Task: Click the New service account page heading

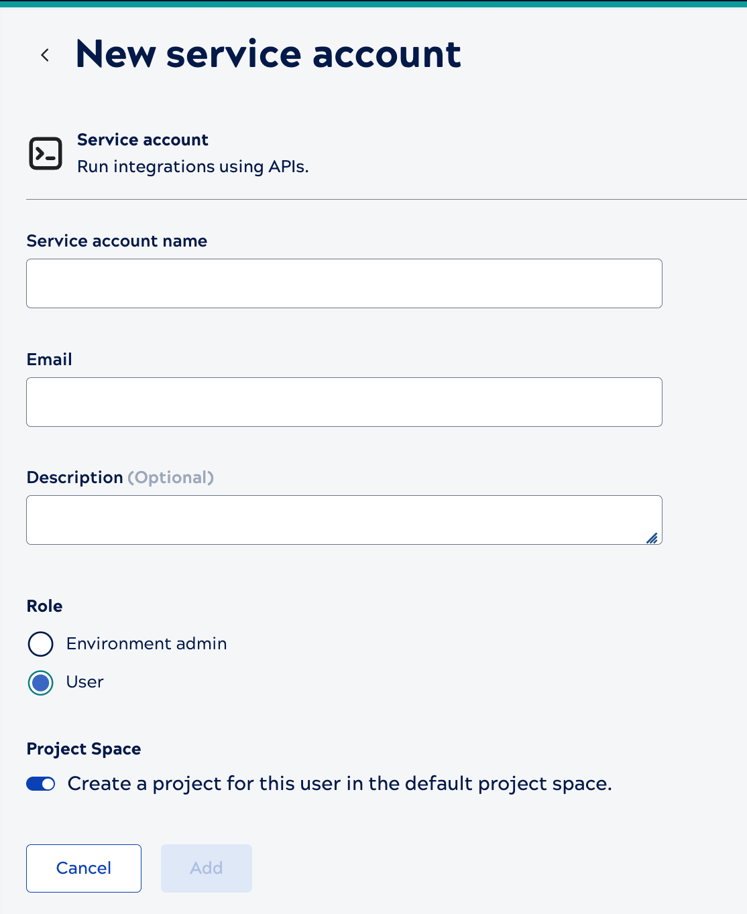Action: [268, 54]
